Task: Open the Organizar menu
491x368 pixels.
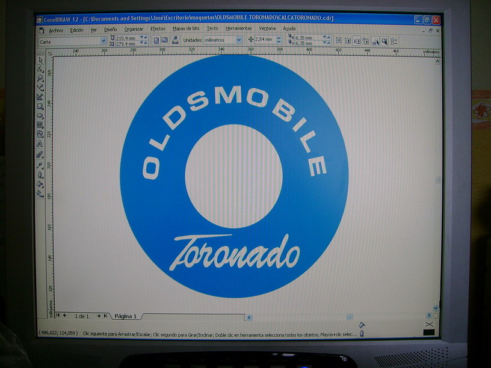Action: point(134,29)
